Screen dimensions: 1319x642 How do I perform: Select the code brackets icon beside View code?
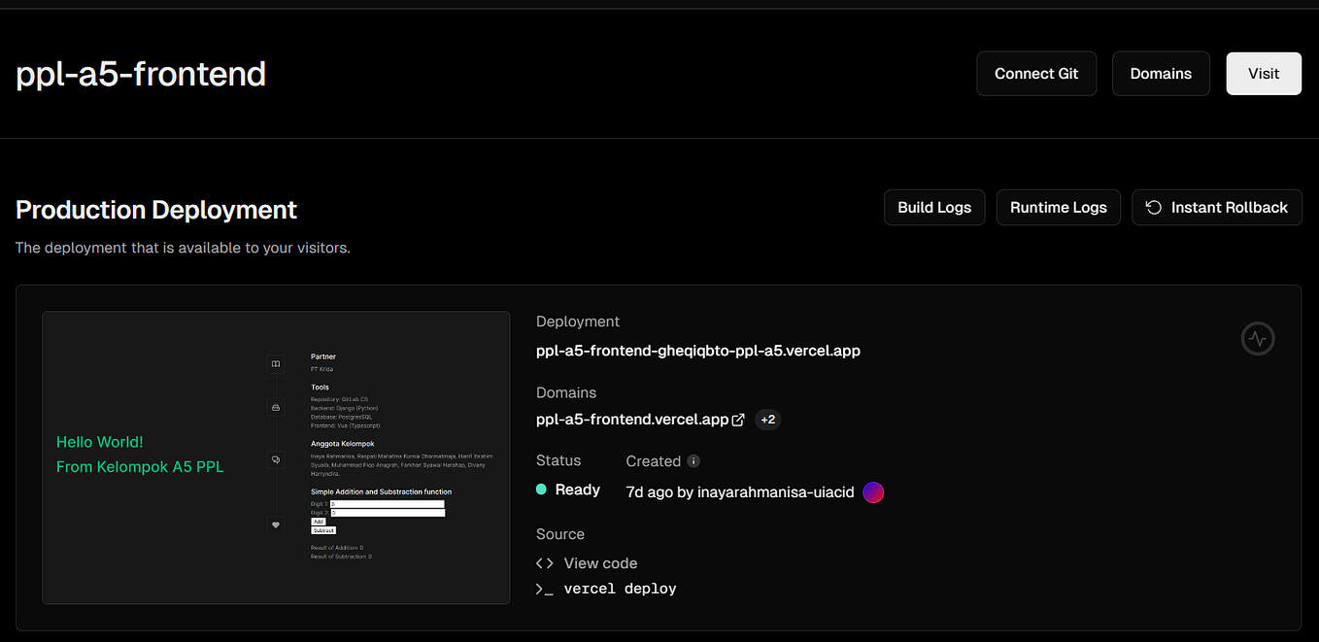click(x=544, y=562)
